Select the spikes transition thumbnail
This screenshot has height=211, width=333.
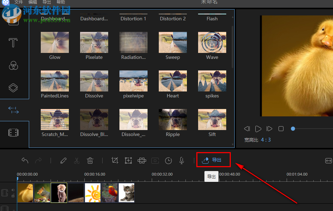212,81
